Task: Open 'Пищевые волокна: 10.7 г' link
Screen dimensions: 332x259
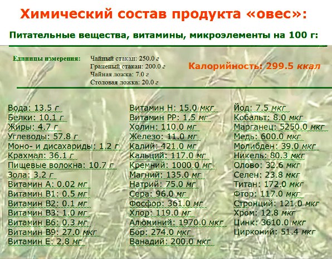Action: point(61,165)
